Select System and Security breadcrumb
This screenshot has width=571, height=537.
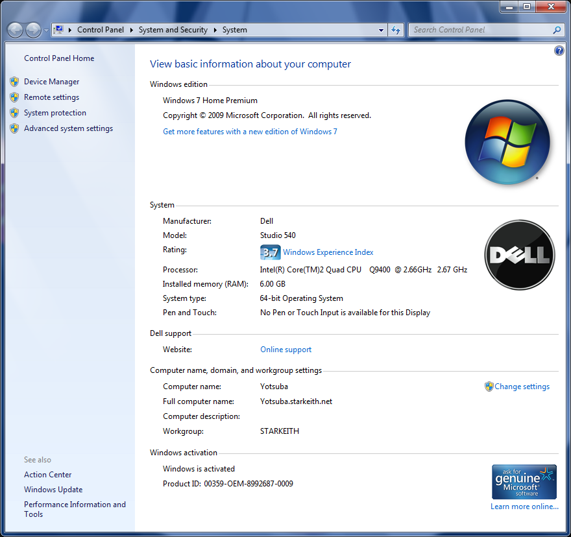[x=173, y=30]
